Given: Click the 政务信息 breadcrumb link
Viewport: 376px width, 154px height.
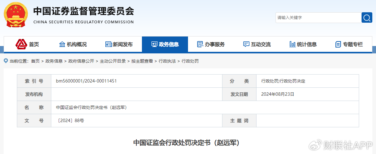Looking at the screenshot, I should coord(54,61).
